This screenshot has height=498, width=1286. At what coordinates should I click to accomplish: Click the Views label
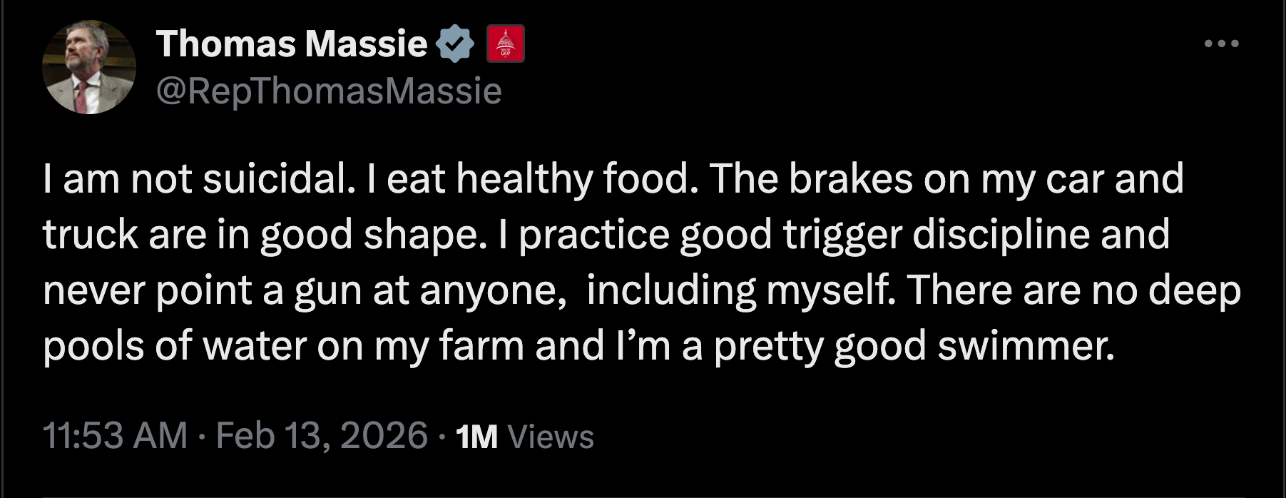tap(550, 437)
